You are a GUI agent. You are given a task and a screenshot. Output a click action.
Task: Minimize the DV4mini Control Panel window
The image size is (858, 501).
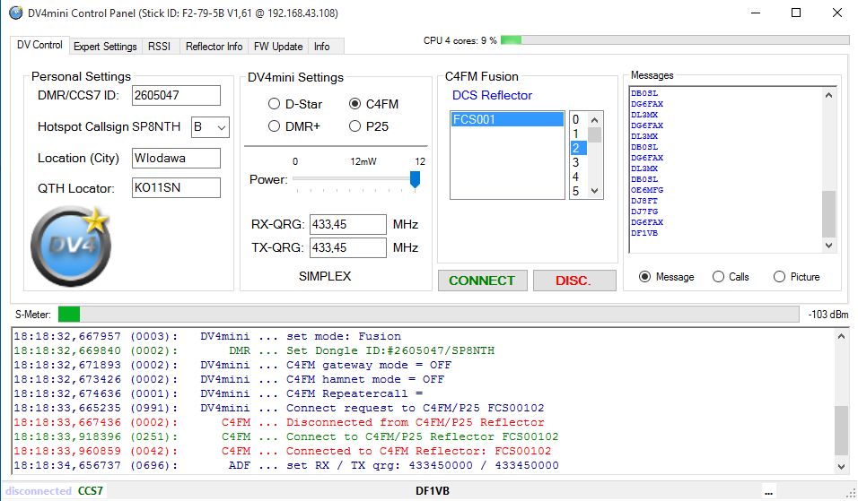point(756,13)
